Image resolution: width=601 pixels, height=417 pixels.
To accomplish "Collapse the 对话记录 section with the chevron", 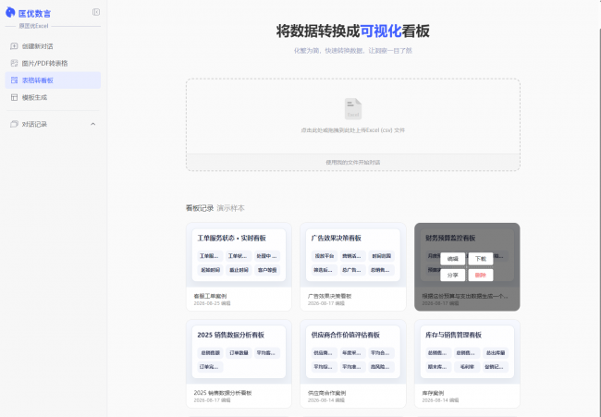I will point(92,124).
